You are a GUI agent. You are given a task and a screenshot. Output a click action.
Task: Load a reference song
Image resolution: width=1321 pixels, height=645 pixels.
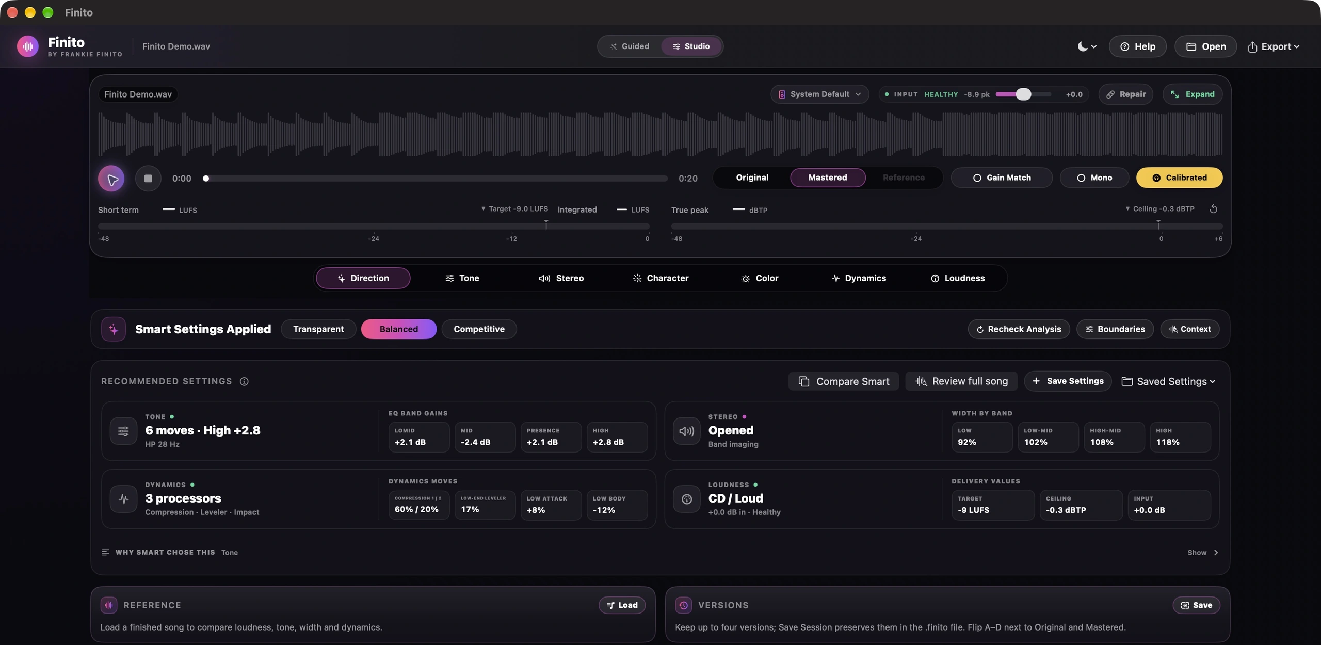pyautogui.click(x=622, y=605)
